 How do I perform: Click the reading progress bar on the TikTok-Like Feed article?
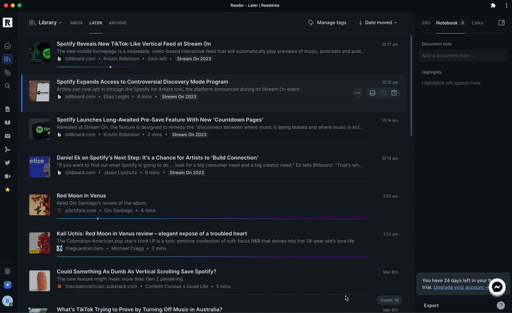[x=212, y=67]
